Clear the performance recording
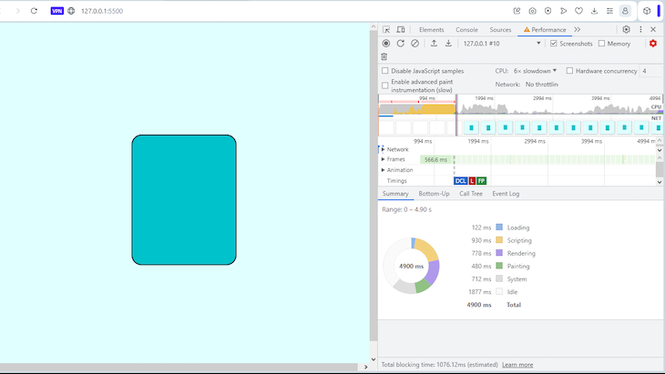The width and height of the screenshot is (665, 374). click(x=414, y=43)
